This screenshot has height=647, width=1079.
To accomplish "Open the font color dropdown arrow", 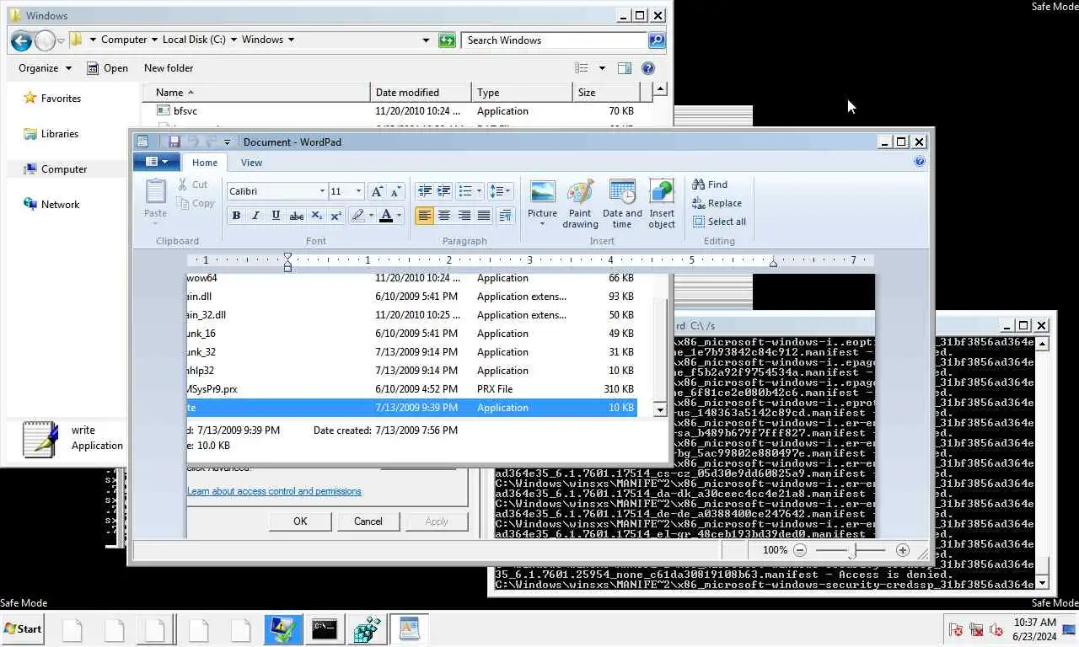I will (400, 216).
